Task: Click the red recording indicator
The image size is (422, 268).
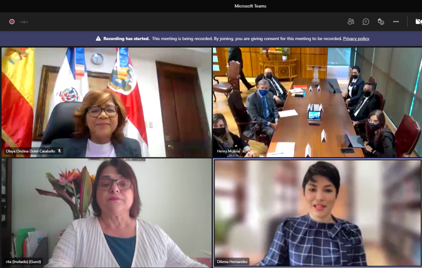Action: (12, 22)
